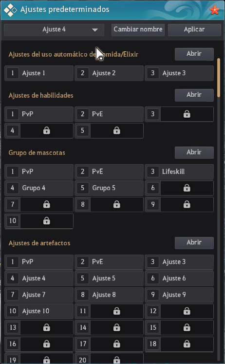This screenshot has width=225, height=364.
Task: Click the starfish icon in title bar
Action: tap(214, 10)
